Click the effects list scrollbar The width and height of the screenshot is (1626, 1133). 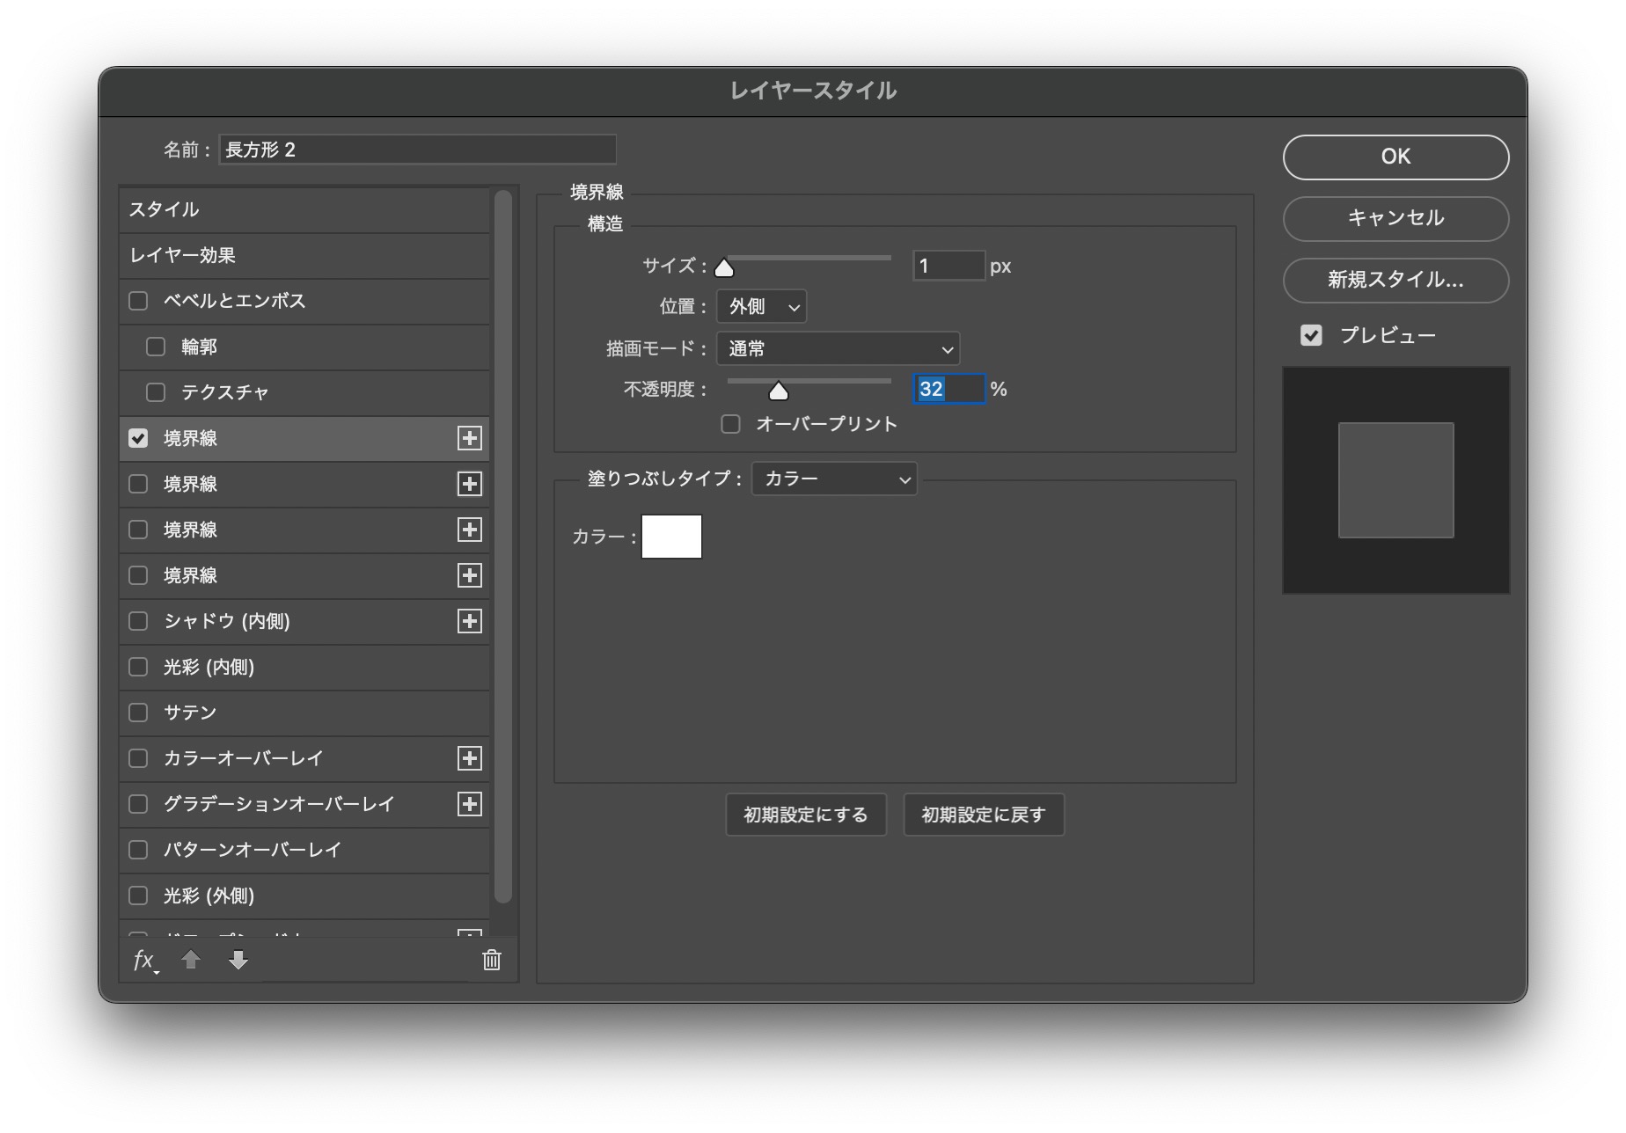point(503,547)
